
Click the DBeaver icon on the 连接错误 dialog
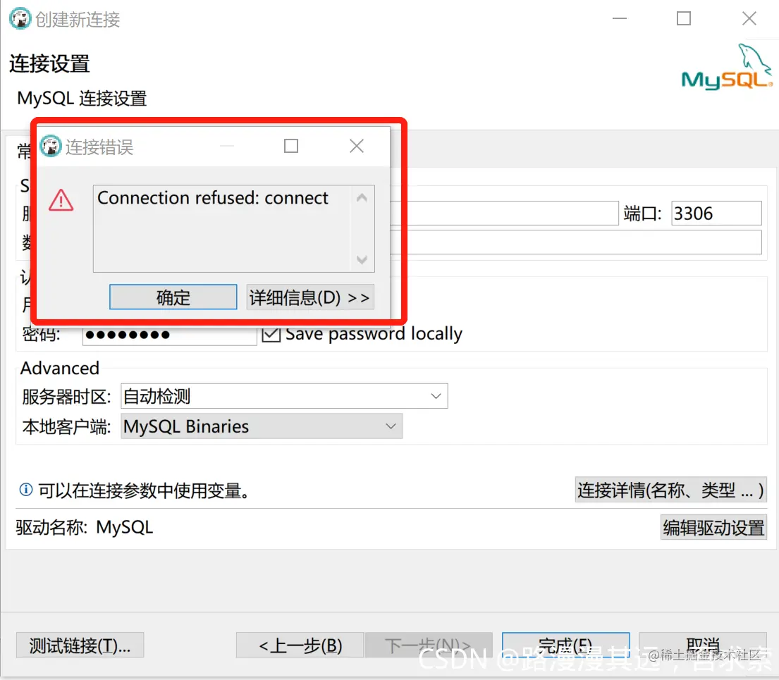[50, 146]
